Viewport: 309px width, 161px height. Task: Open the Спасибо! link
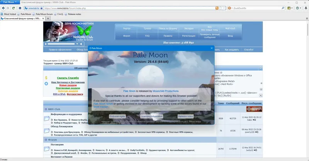point(249,50)
